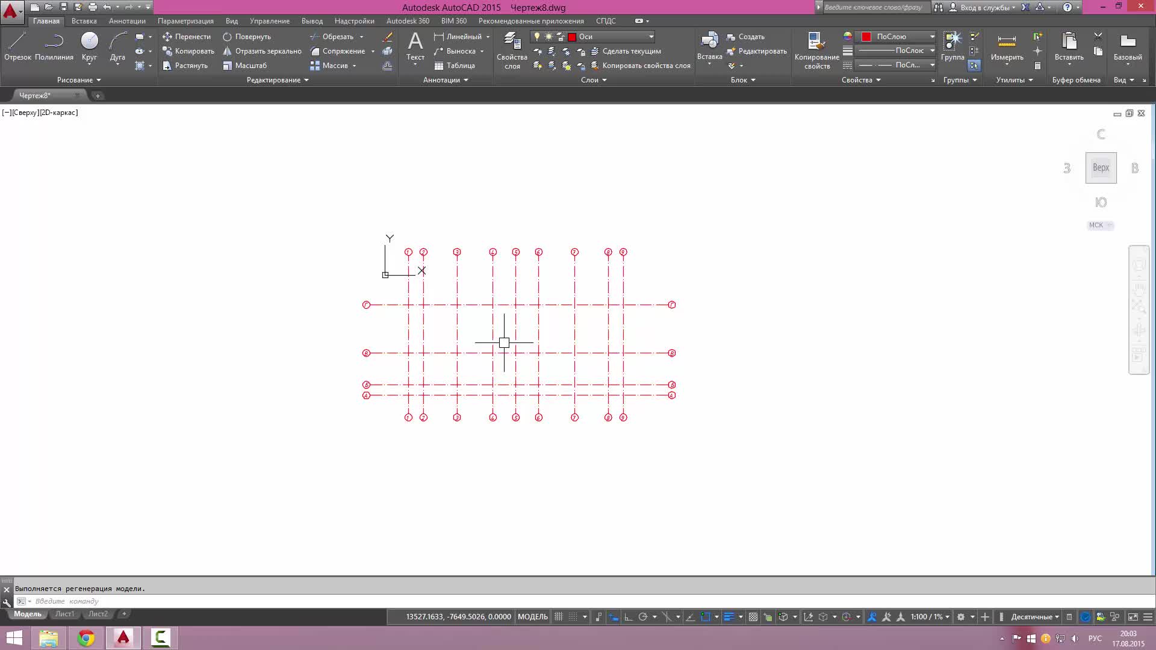The width and height of the screenshot is (1156, 650).
Task: Click the Повернуть rotate tool
Action: pos(247,37)
